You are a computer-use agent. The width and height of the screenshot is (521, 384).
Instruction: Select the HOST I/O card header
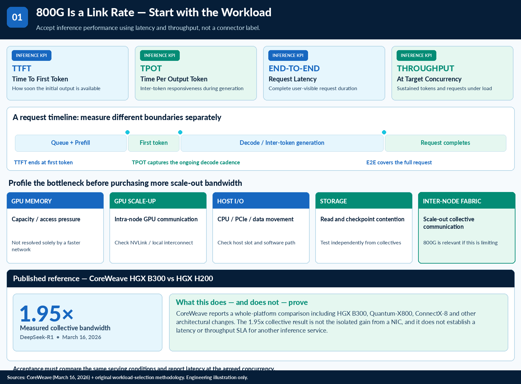261,201
